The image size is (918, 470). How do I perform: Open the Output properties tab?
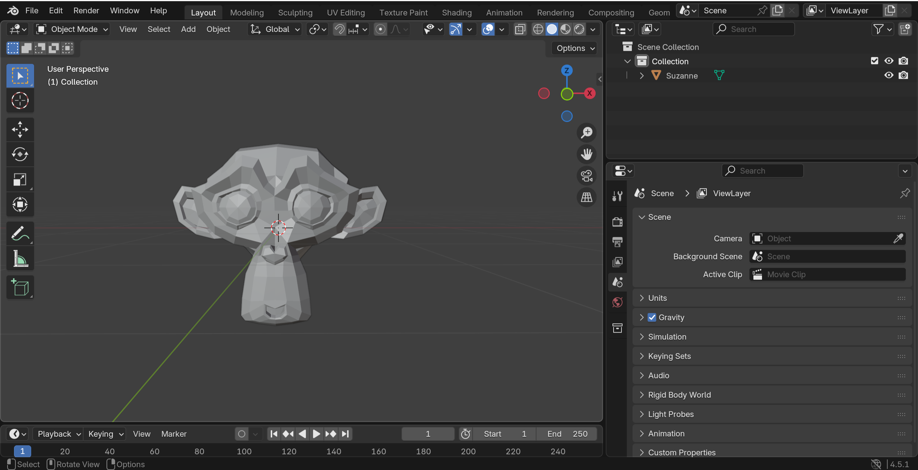[617, 242]
